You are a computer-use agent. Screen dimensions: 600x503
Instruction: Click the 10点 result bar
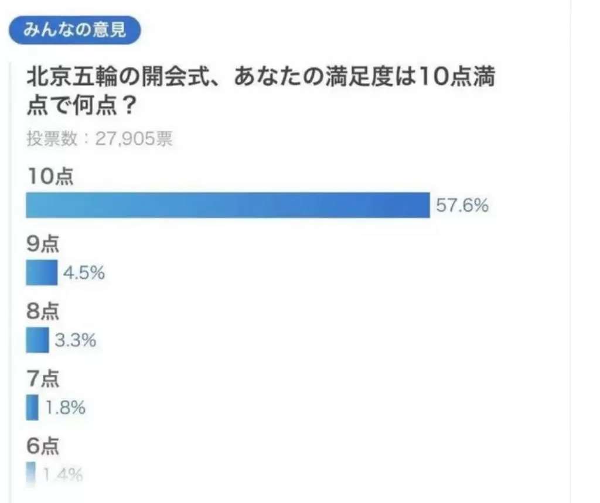228,205
